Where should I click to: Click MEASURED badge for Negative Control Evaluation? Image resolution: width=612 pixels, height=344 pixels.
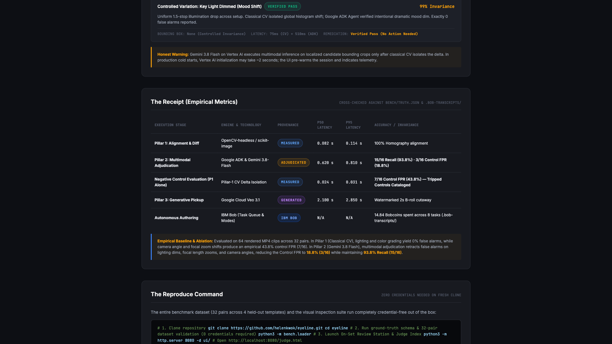click(290, 182)
